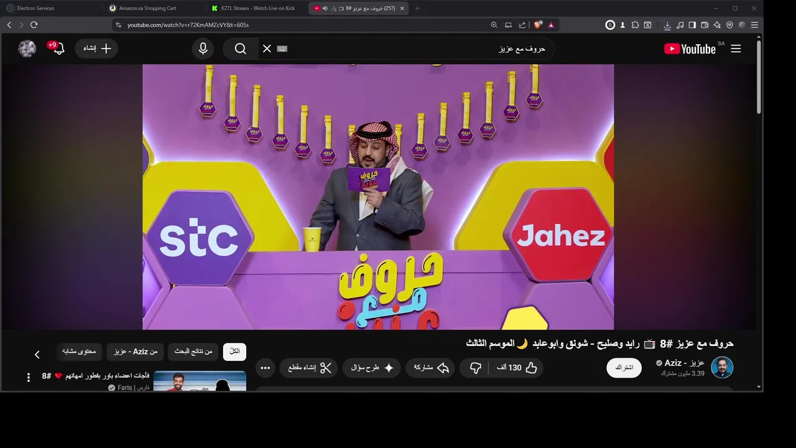The height and width of the screenshot is (448, 796).
Task: Open the on-screen keyboard icon in search box
Action: pos(282,49)
